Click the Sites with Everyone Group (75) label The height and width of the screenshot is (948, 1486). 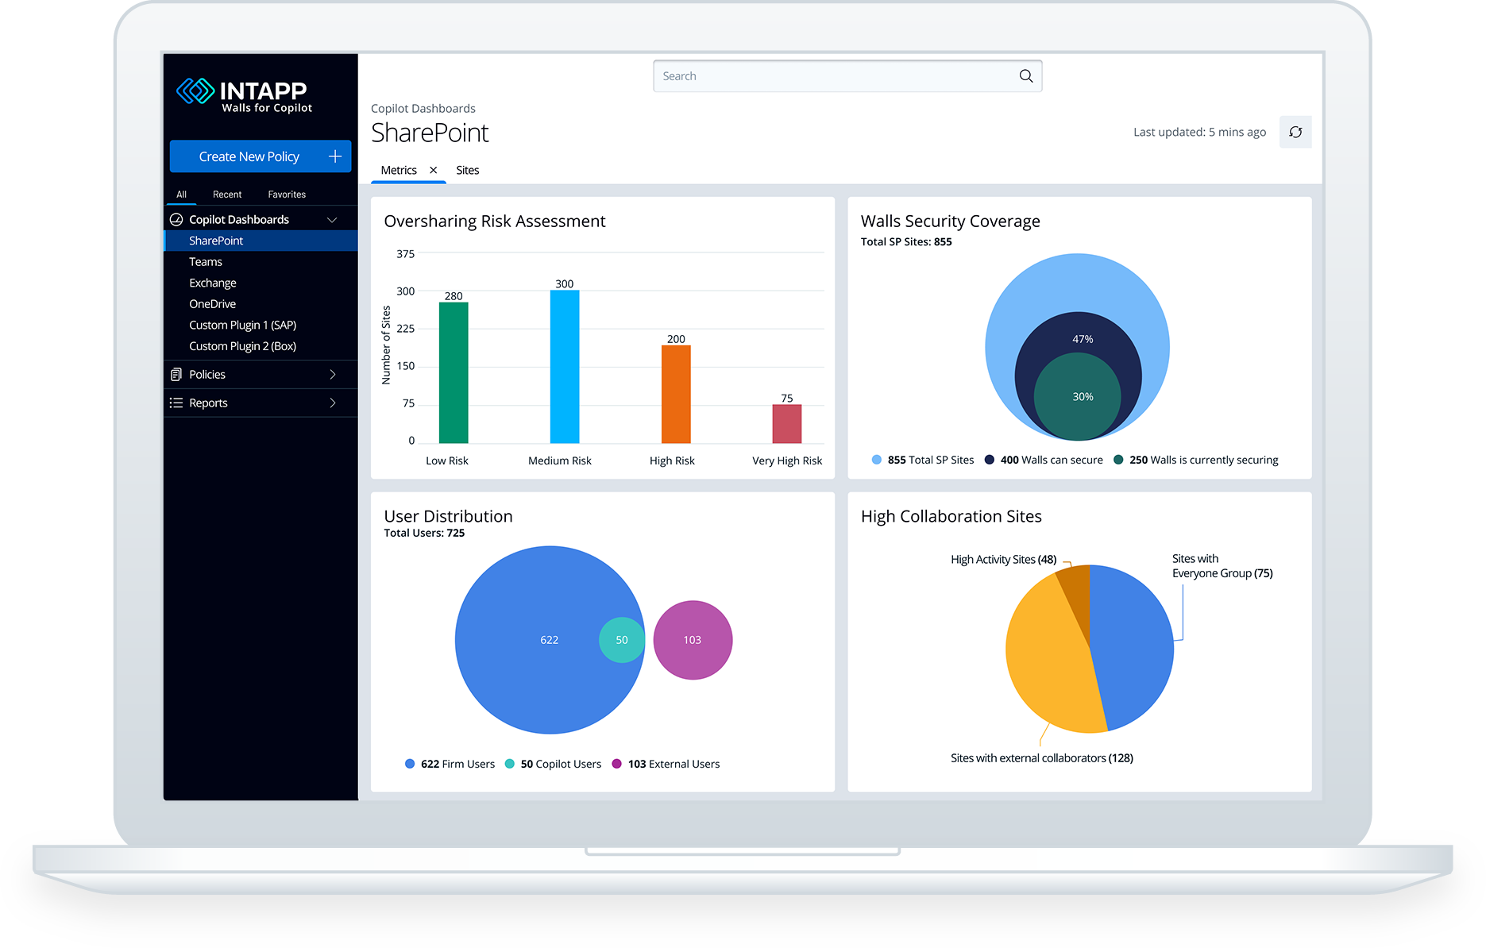(x=1222, y=566)
